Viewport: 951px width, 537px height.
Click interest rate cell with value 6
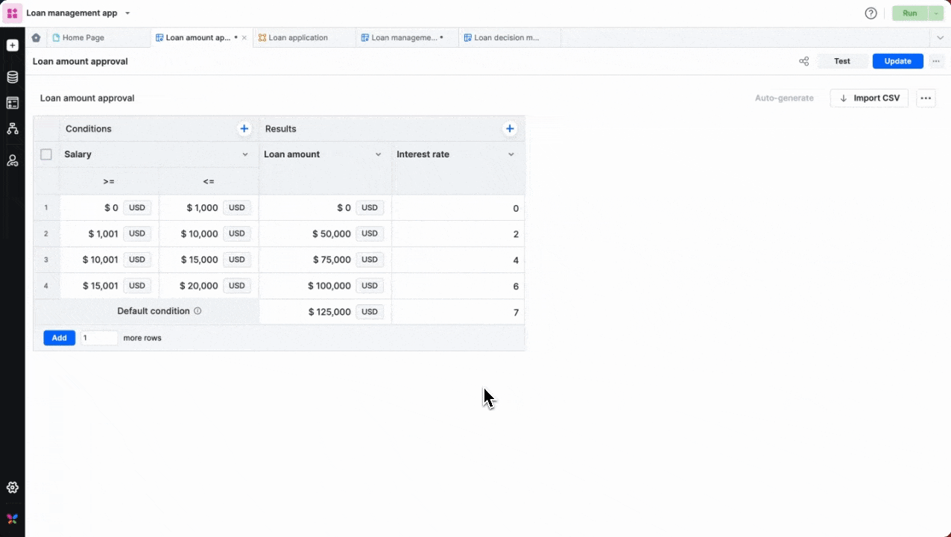(x=458, y=286)
